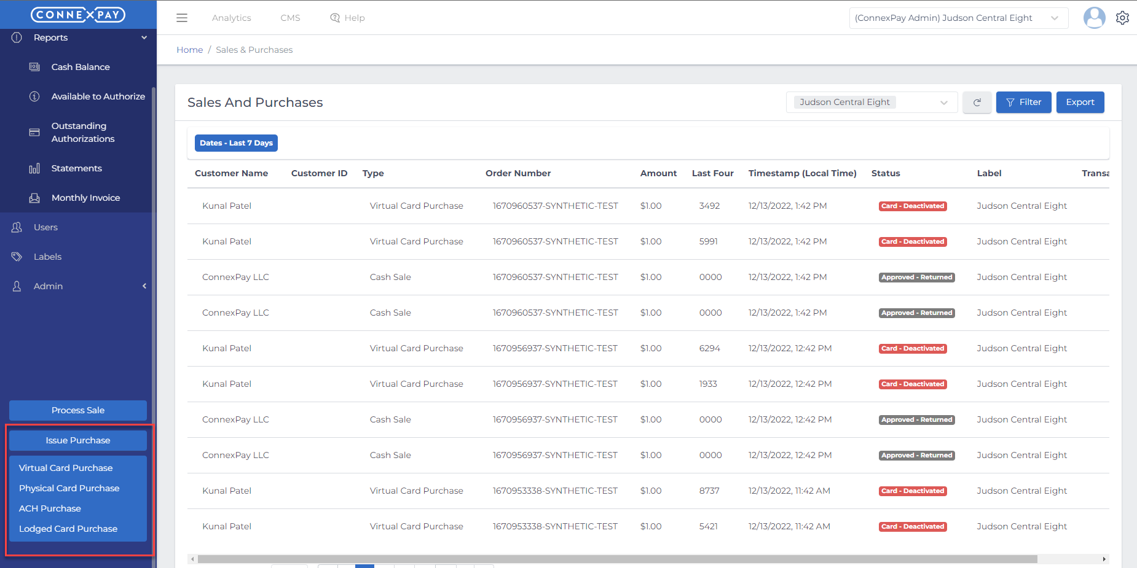Image resolution: width=1137 pixels, height=568 pixels.
Task: Click the Order Number column header
Action: click(518, 173)
